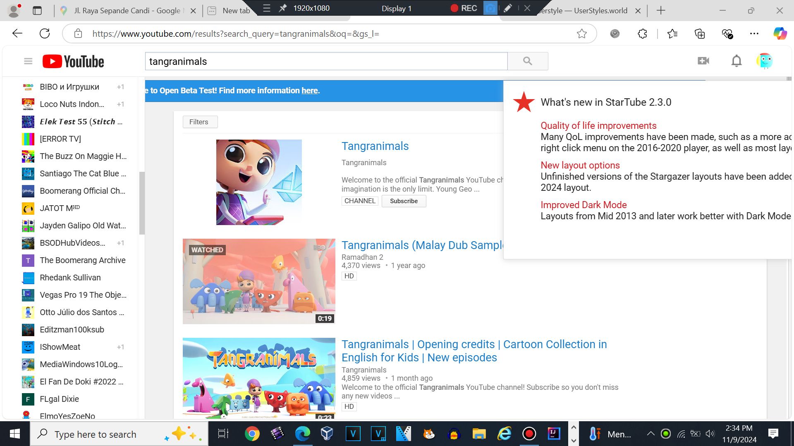Open the recorder toolbar menu icon
The width and height of the screenshot is (794, 446).
click(x=267, y=8)
